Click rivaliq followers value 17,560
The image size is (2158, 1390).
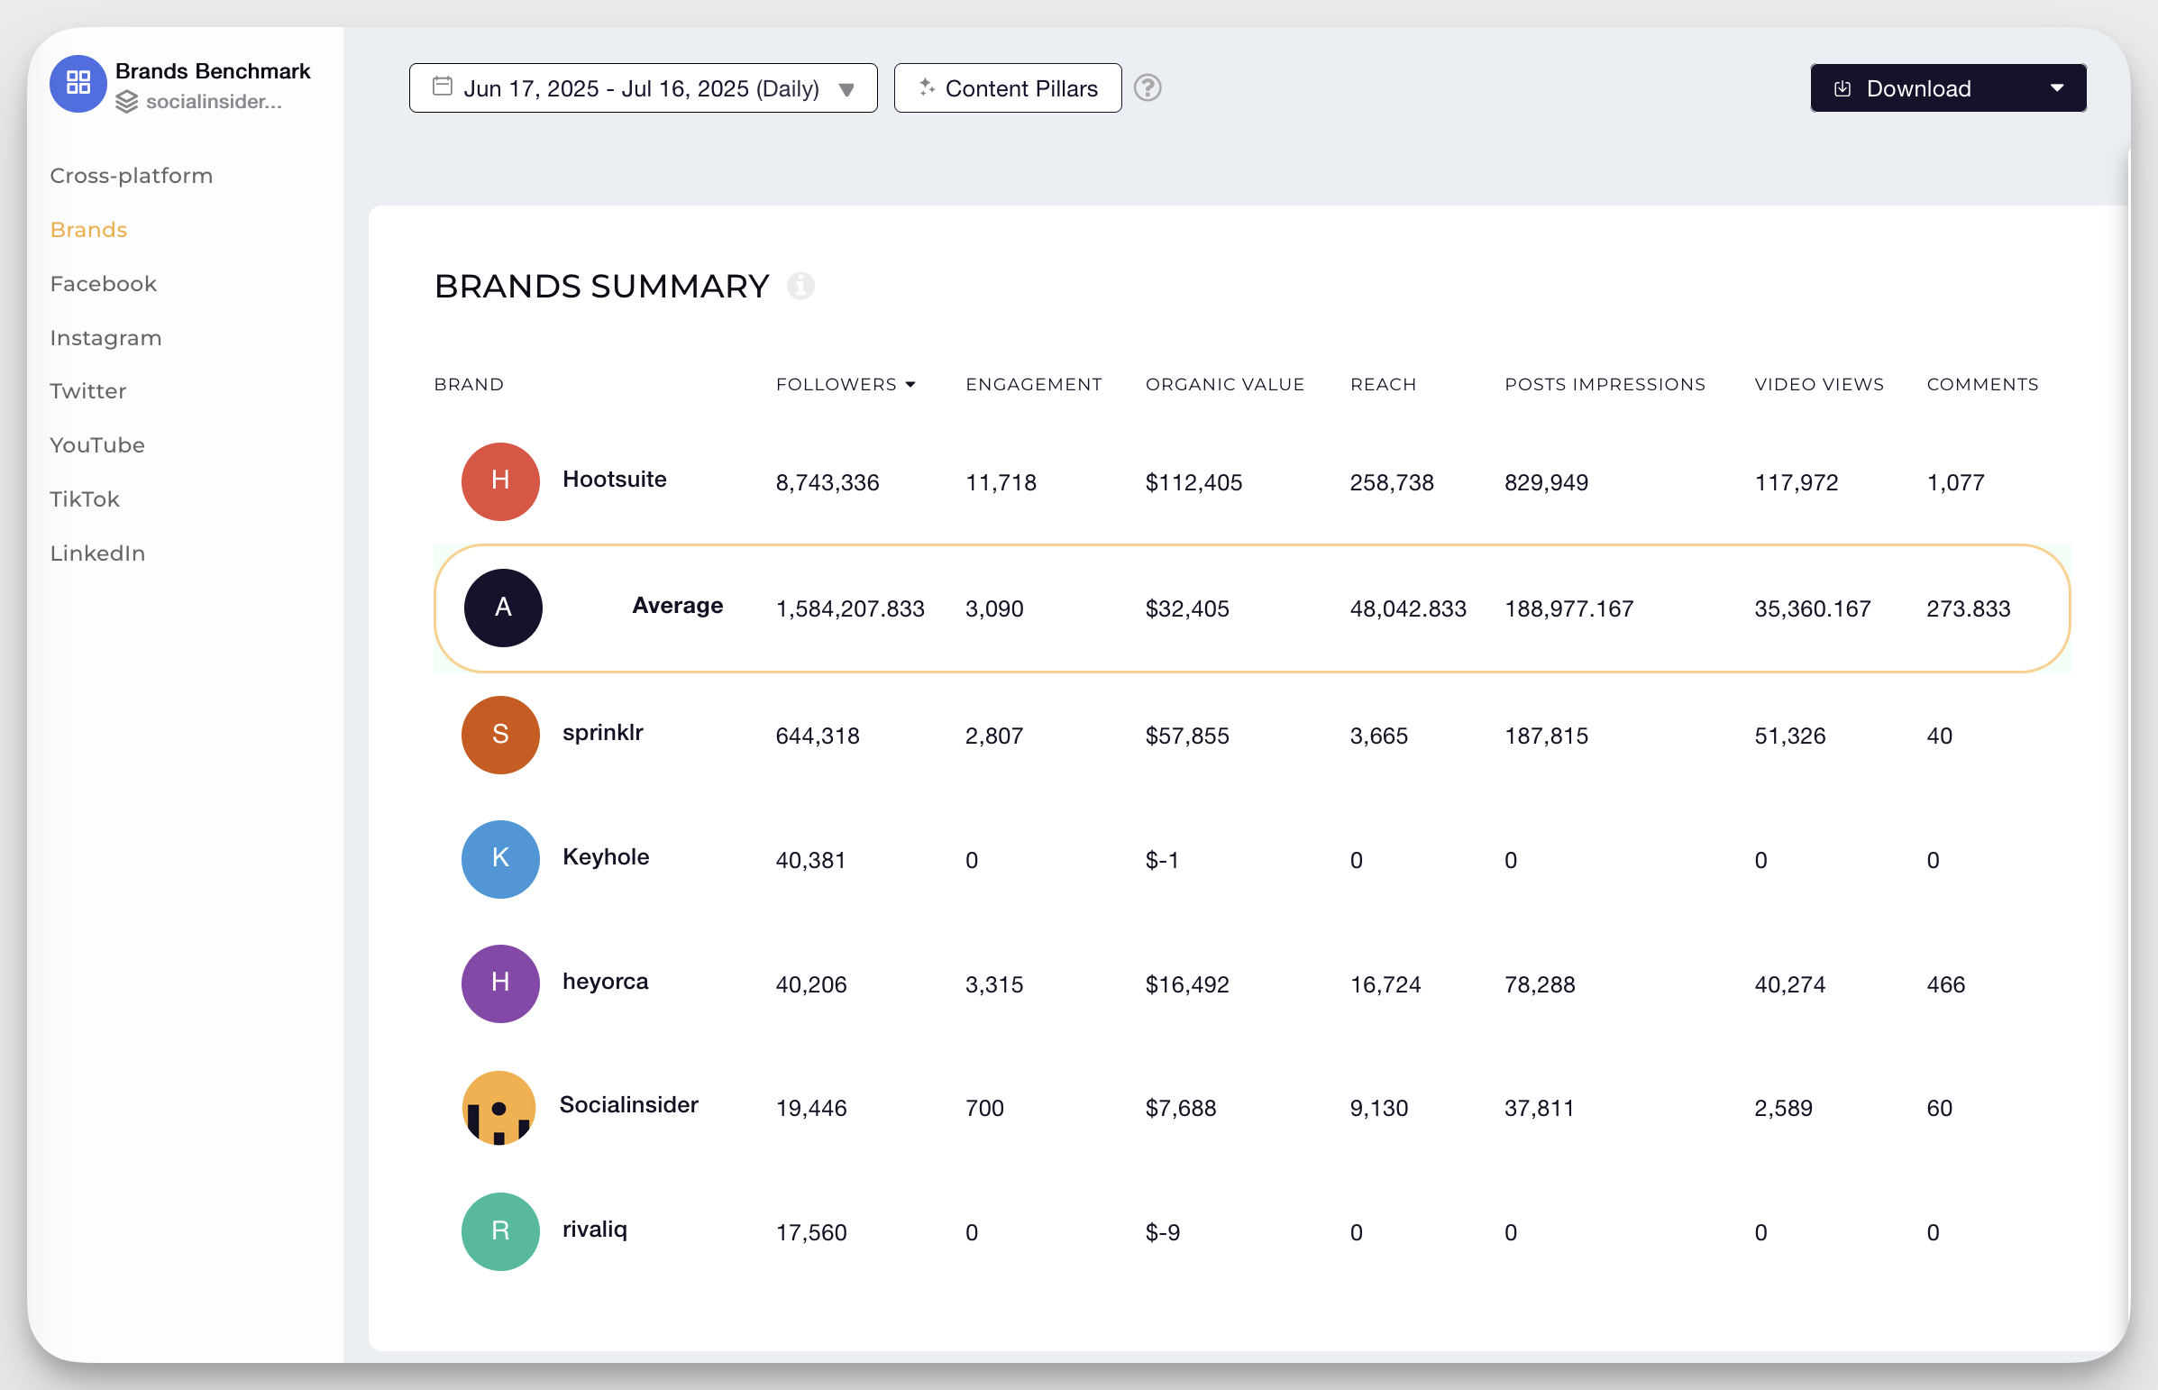(810, 1233)
